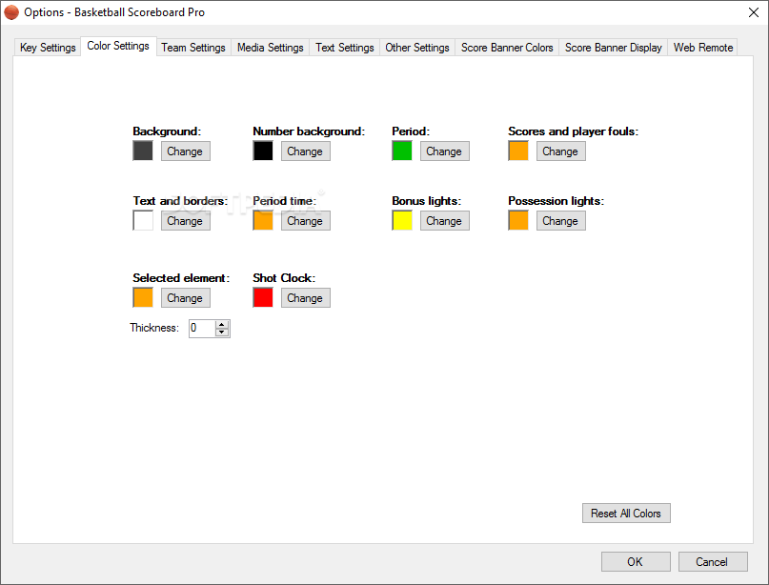The width and height of the screenshot is (769, 585).
Task: Click the Period time orange swatch
Action: tap(263, 220)
